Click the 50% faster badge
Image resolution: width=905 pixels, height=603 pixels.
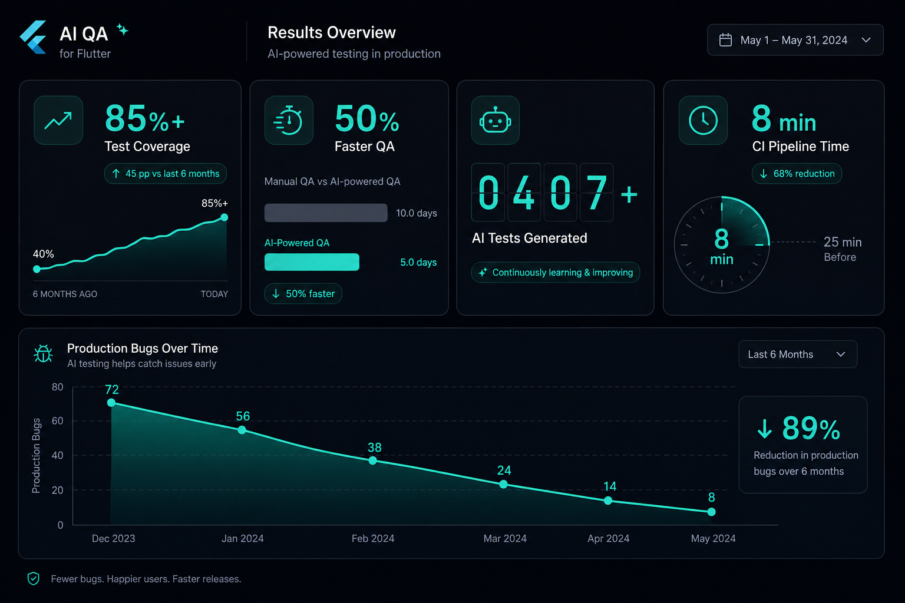click(303, 294)
